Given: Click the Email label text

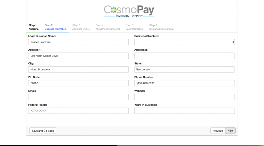Looking at the screenshot, I should coord(32,91).
